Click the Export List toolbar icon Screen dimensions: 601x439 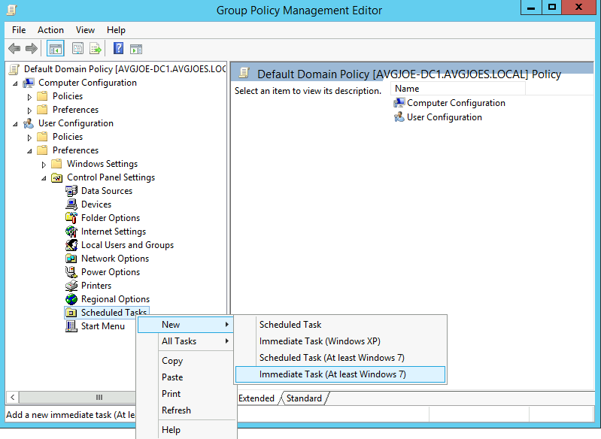[x=96, y=49]
